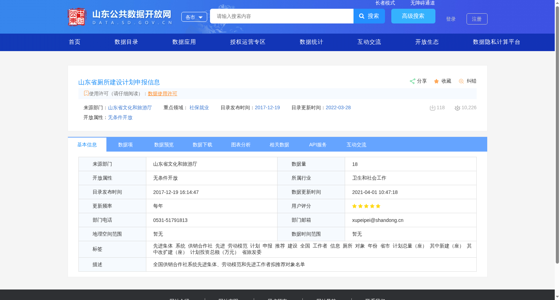The height and width of the screenshot is (300, 560).
Task: Click the 注册 register button
Action: 477,19
